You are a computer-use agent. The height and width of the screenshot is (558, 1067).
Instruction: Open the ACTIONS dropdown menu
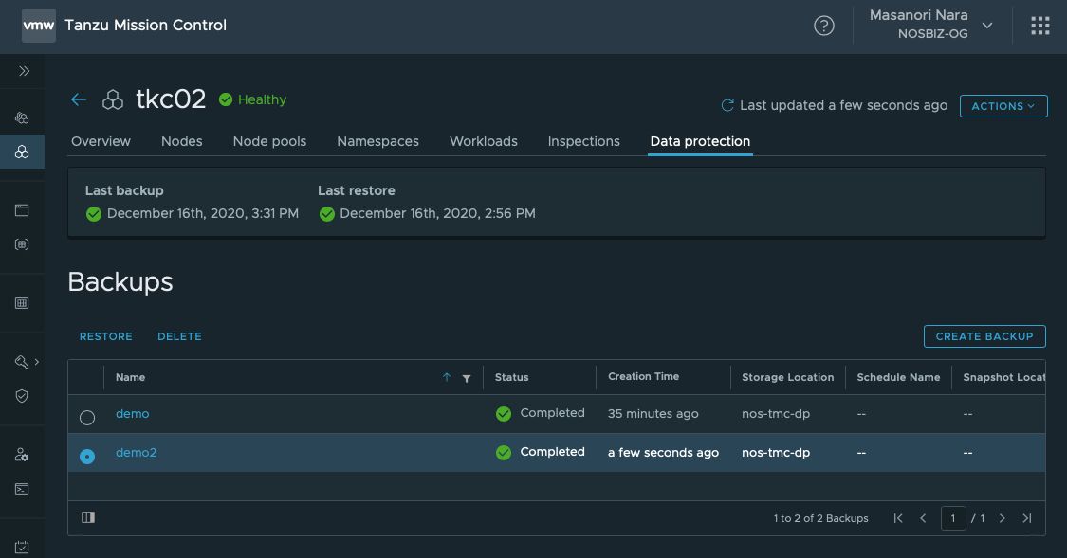pos(1003,106)
